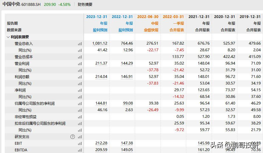
Task: Click the 2021-12-31 column header
Action: (199, 17)
